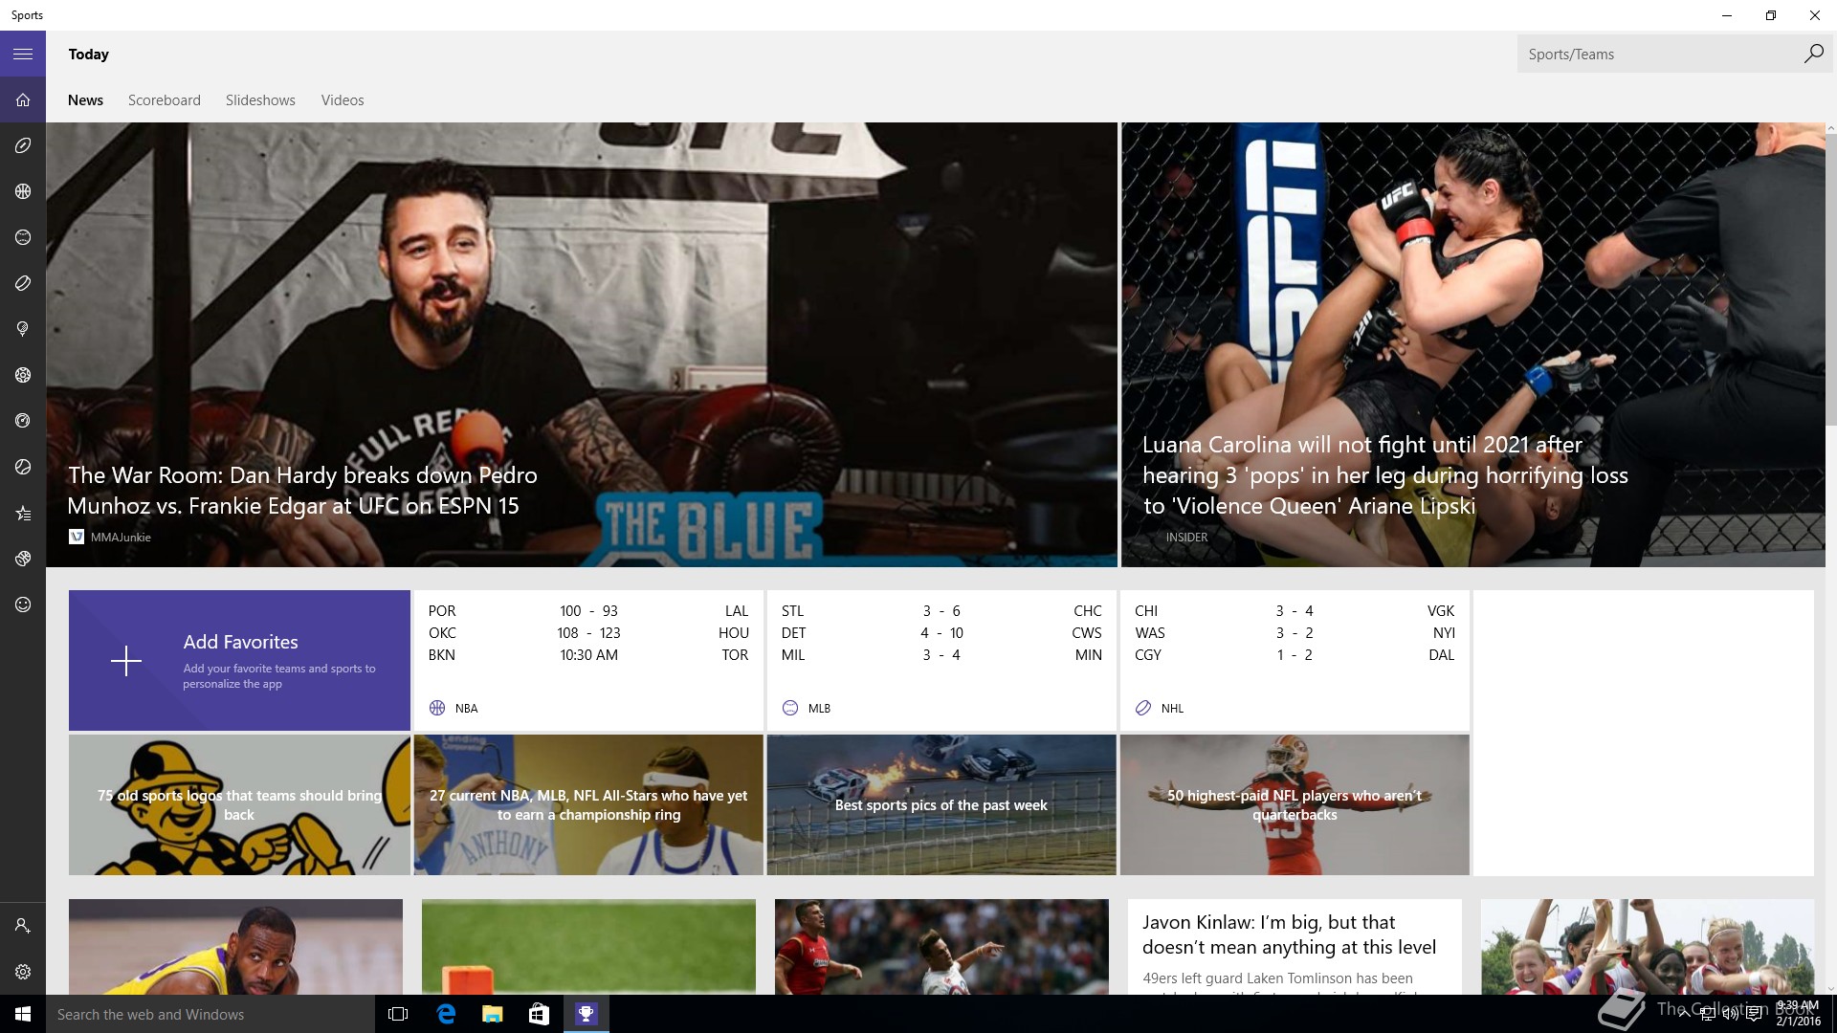Switch to the Videos tab
The width and height of the screenshot is (1837, 1033).
point(343,99)
